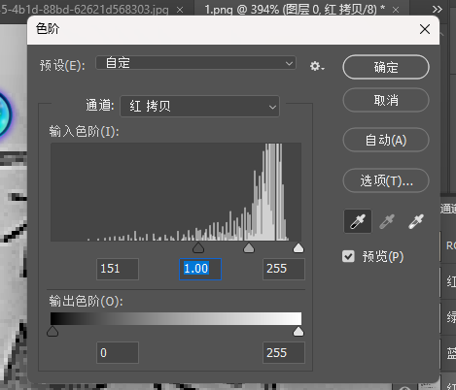Screen dimensions: 456x390
Task: Click the output levels gradient bar
Action: [x=176, y=318]
